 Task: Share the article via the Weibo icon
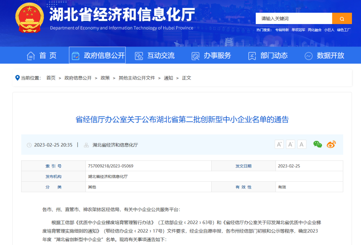click(331, 144)
